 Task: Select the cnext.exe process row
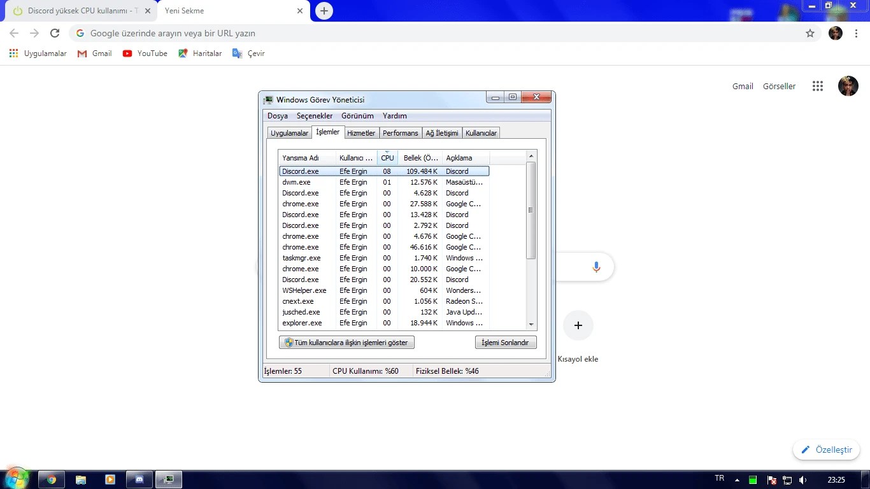pos(384,301)
